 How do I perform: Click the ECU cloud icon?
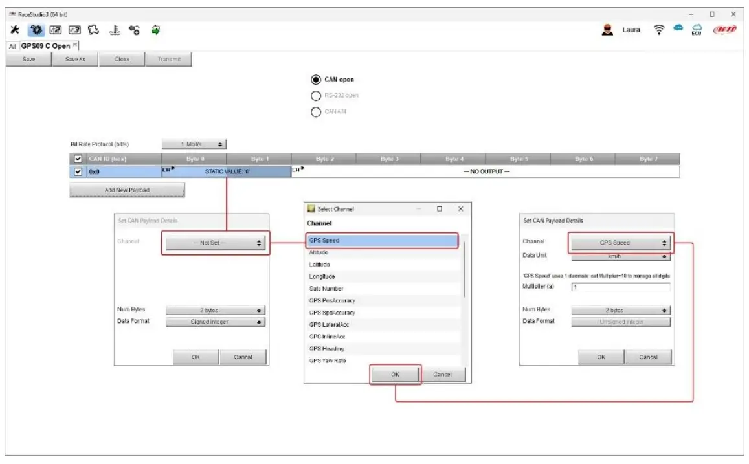click(697, 30)
